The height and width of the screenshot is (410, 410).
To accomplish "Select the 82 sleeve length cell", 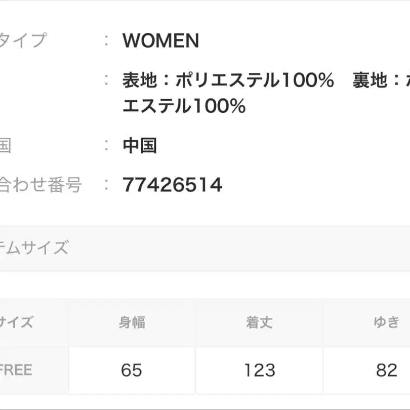I will pyautogui.click(x=386, y=371).
